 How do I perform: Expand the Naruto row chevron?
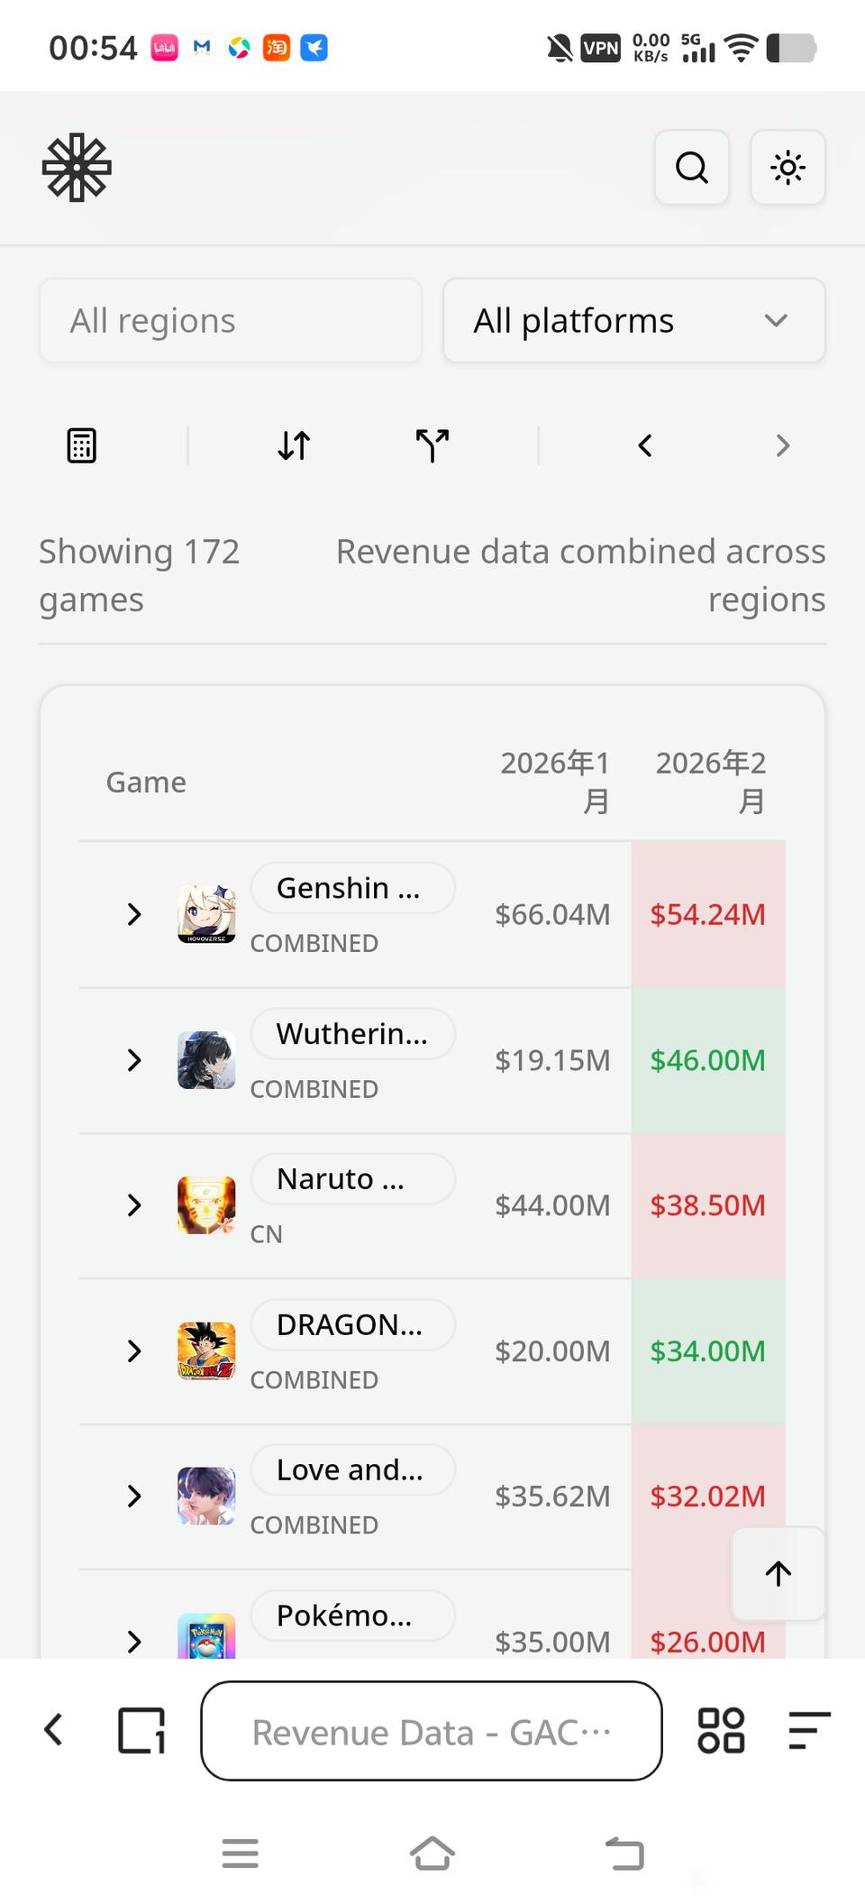134,1205
